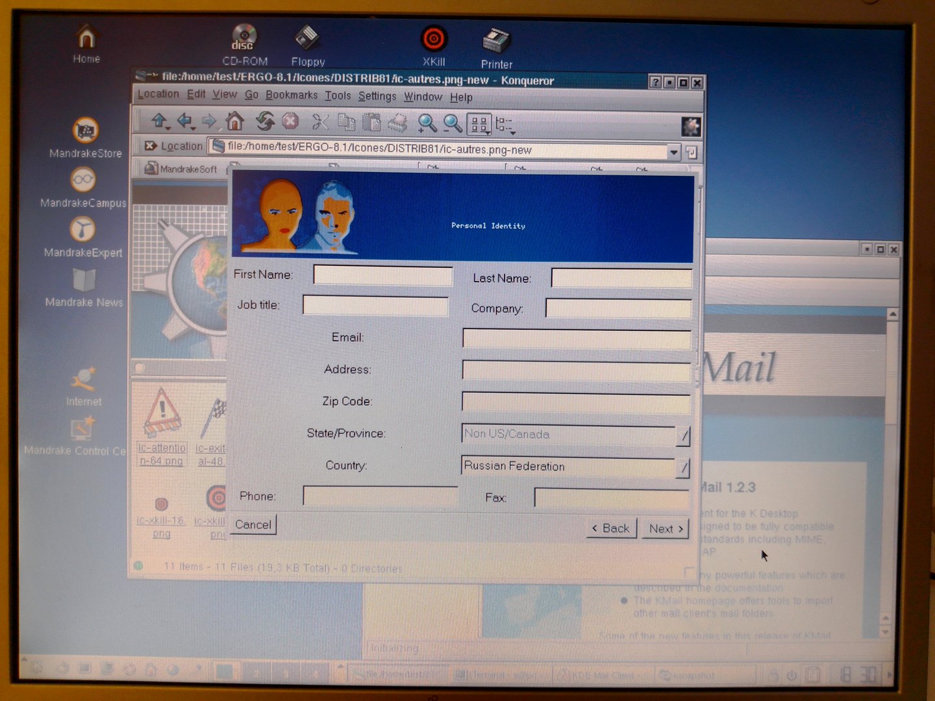Click the Email input field
The image size is (935, 701).
click(x=576, y=338)
